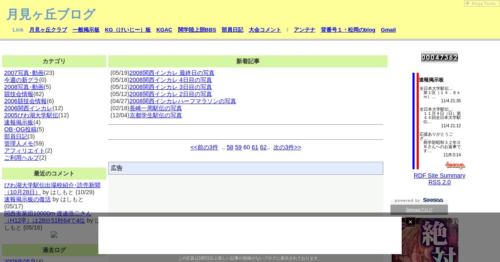Open RDF Site Summary feed link
Viewport: 500px width, 262px height.
(440, 175)
